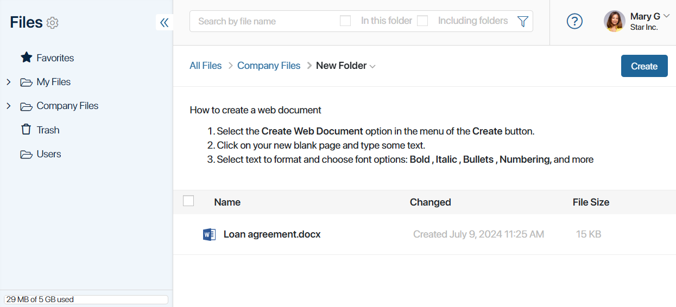Click the Create button
Viewport: 676px width, 307px height.
pos(644,66)
